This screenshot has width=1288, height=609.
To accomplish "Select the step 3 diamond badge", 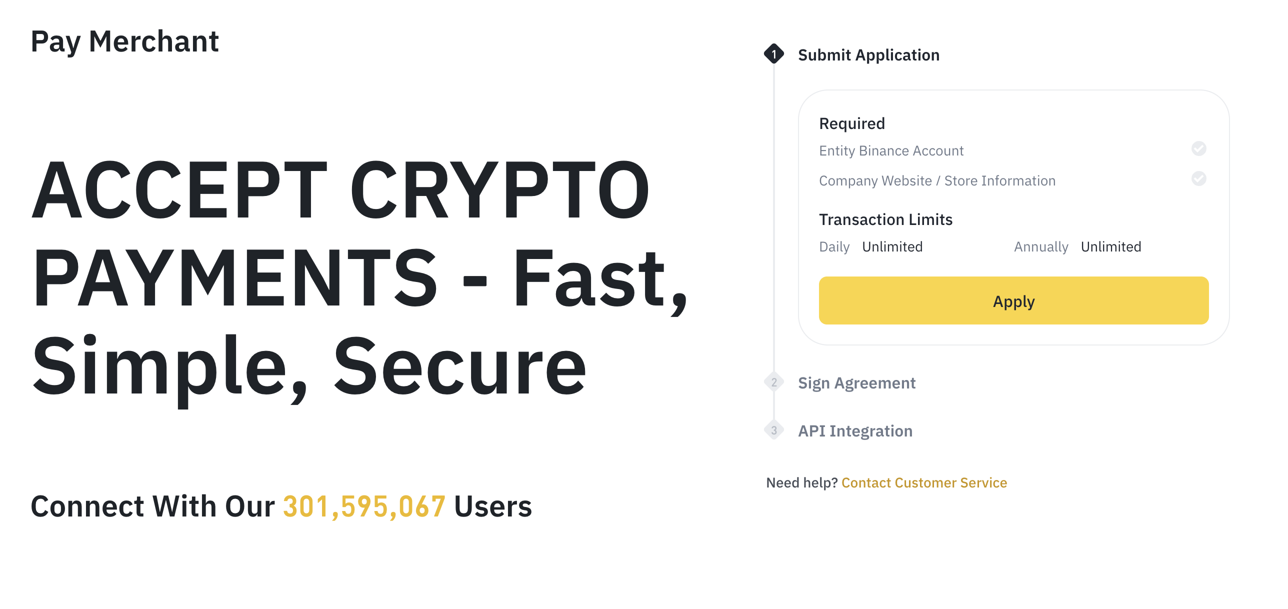I will 774,430.
